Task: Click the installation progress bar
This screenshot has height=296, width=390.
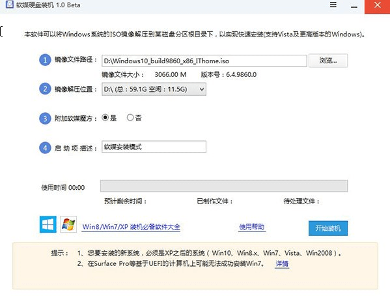Action: (x=224, y=186)
